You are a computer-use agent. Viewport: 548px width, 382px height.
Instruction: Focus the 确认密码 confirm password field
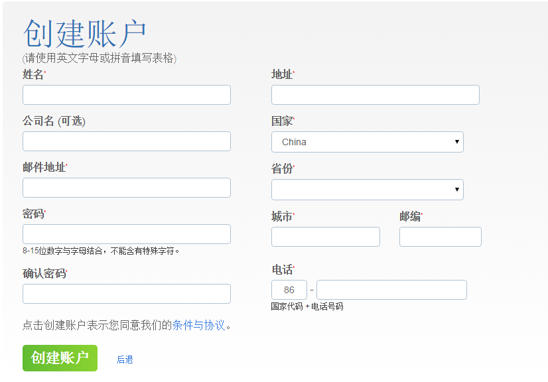tap(126, 293)
